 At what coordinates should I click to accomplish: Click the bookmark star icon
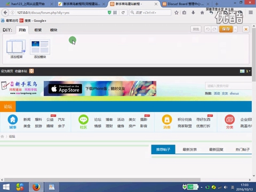coord(177,13)
